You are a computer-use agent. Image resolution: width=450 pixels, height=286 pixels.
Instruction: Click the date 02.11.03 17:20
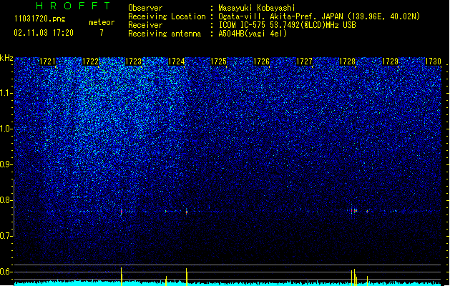click(x=44, y=33)
